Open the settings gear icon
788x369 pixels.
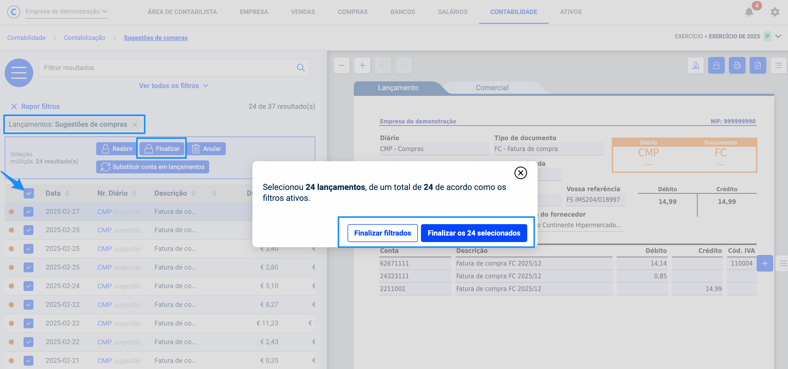[x=775, y=12]
